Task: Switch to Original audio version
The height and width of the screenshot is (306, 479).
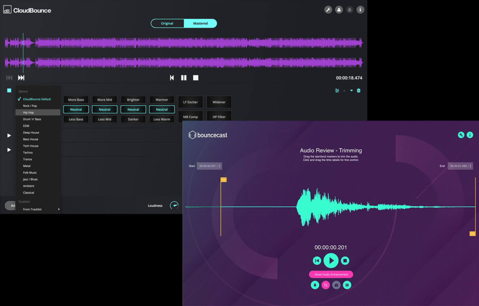Action: (x=167, y=23)
